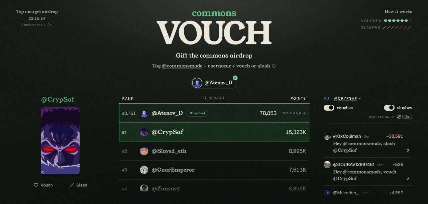The height and width of the screenshot is (204, 428).
Task: Click @Slayed_eth's avatar in rank #2 row
Action: (144, 151)
